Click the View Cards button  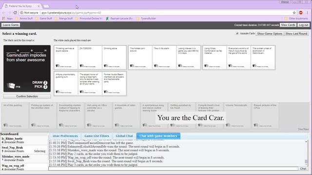(x=288, y=25)
